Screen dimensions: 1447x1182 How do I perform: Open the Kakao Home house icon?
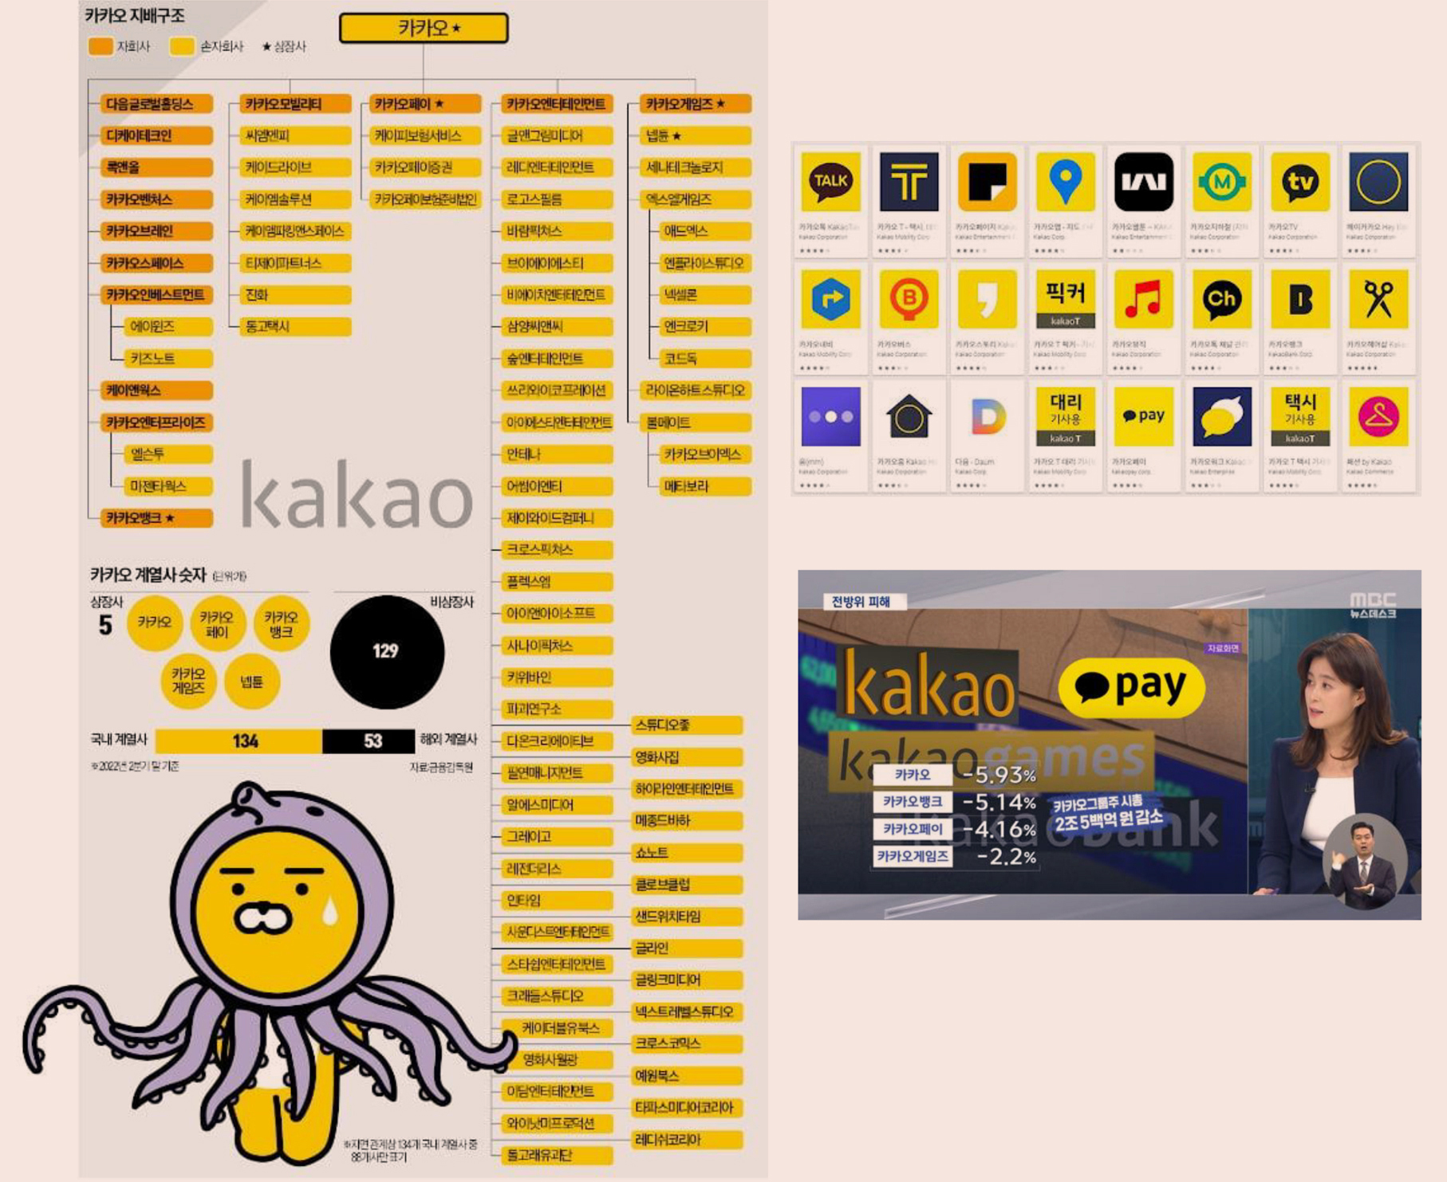909,416
